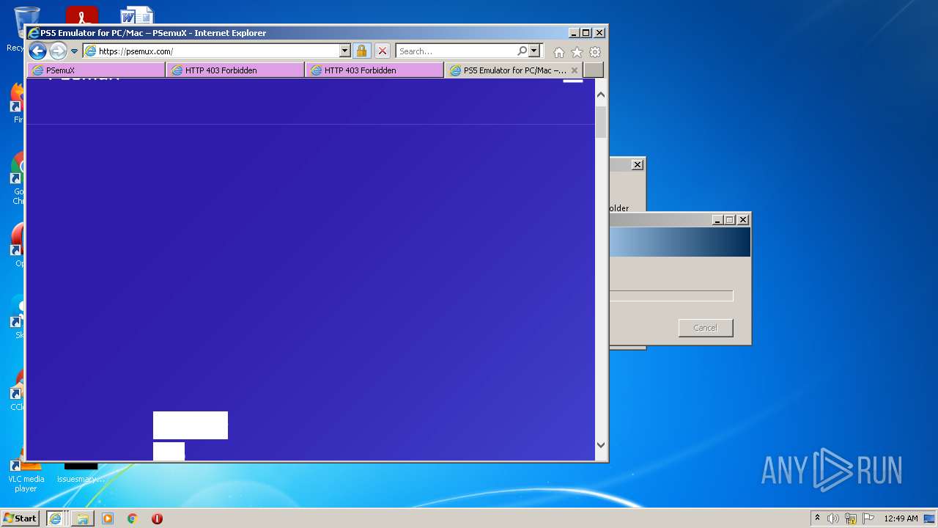Click the address bar showing https://psemux.com/
The width and height of the screenshot is (938, 528).
click(211, 51)
